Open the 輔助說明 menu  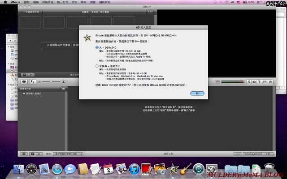pyautogui.click(x=105, y=2)
